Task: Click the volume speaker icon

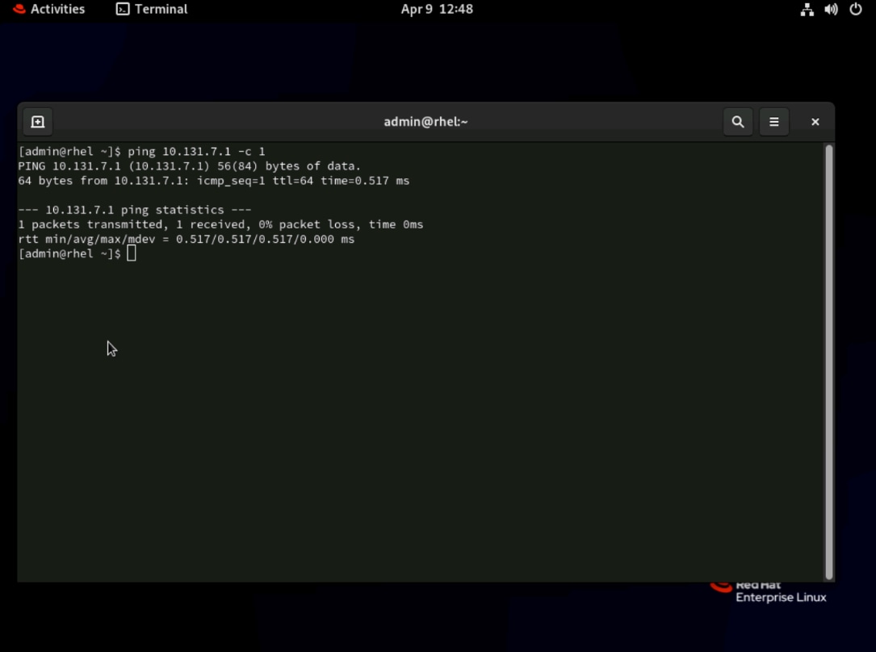Action: 832,10
